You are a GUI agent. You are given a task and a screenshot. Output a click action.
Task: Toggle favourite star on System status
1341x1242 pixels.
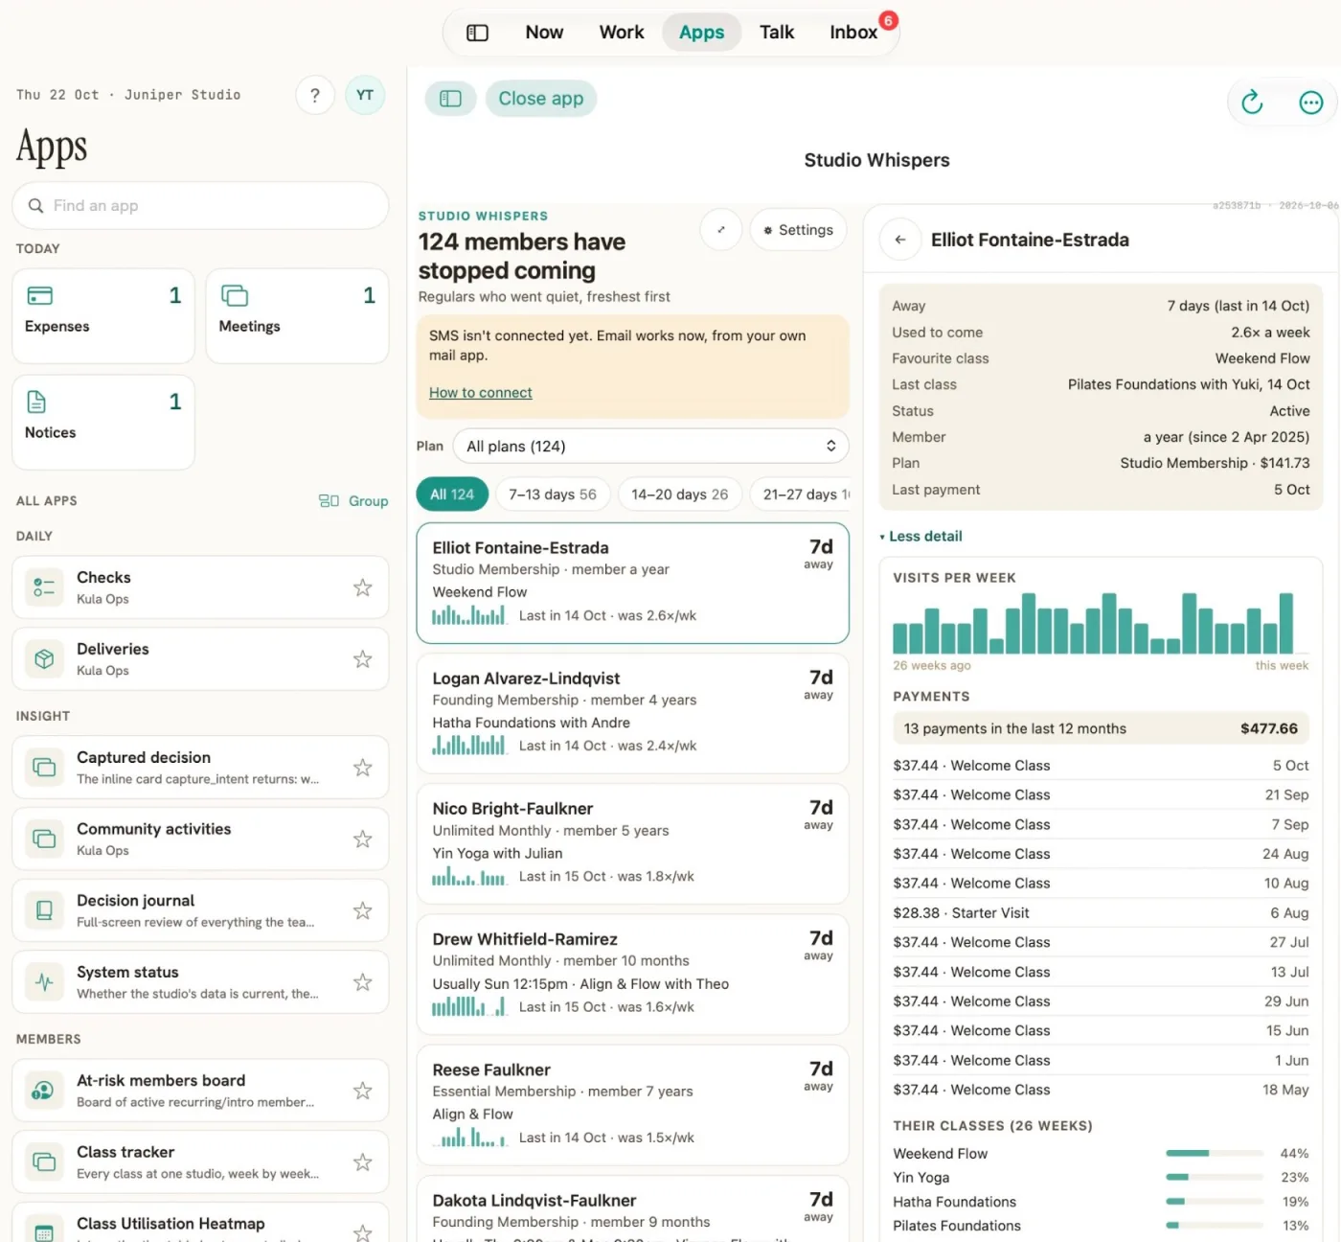tap(362, 982)
